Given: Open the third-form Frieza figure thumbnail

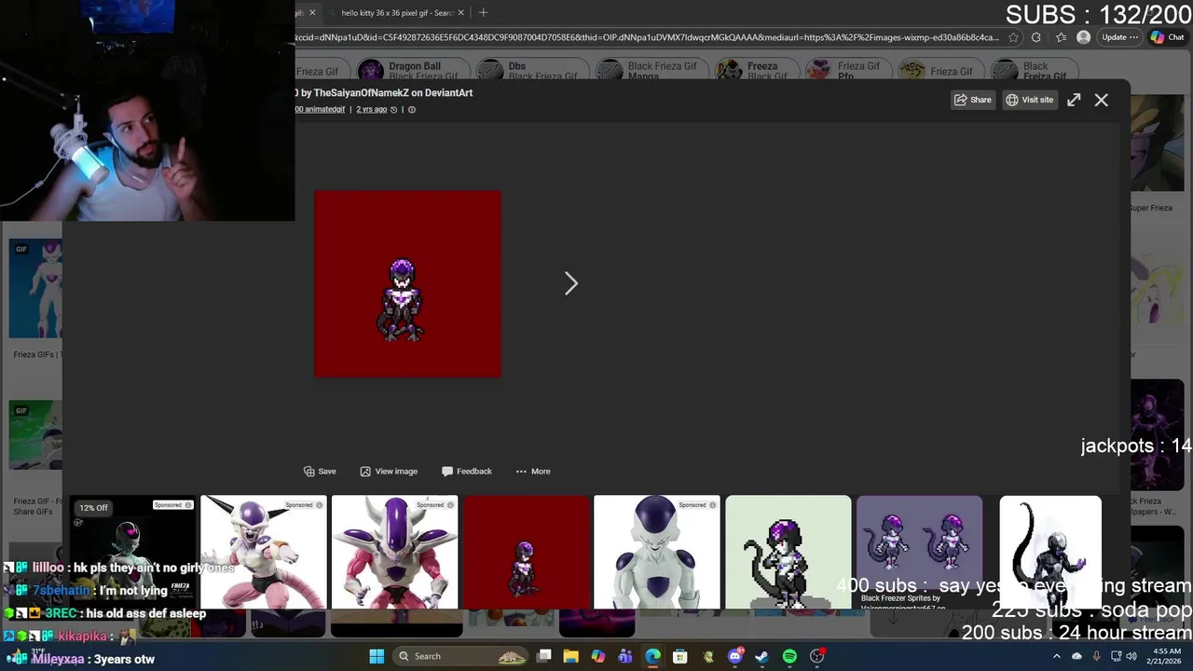Looking at the screenshot, I should 395,552.
